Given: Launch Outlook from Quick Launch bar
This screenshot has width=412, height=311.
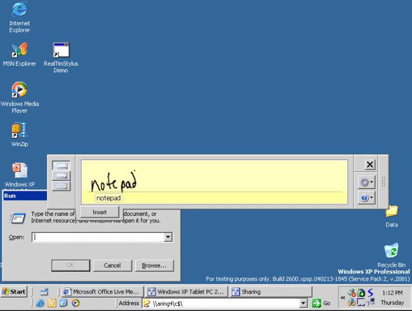Looking at the screenshot, I should tap(52, 303).
